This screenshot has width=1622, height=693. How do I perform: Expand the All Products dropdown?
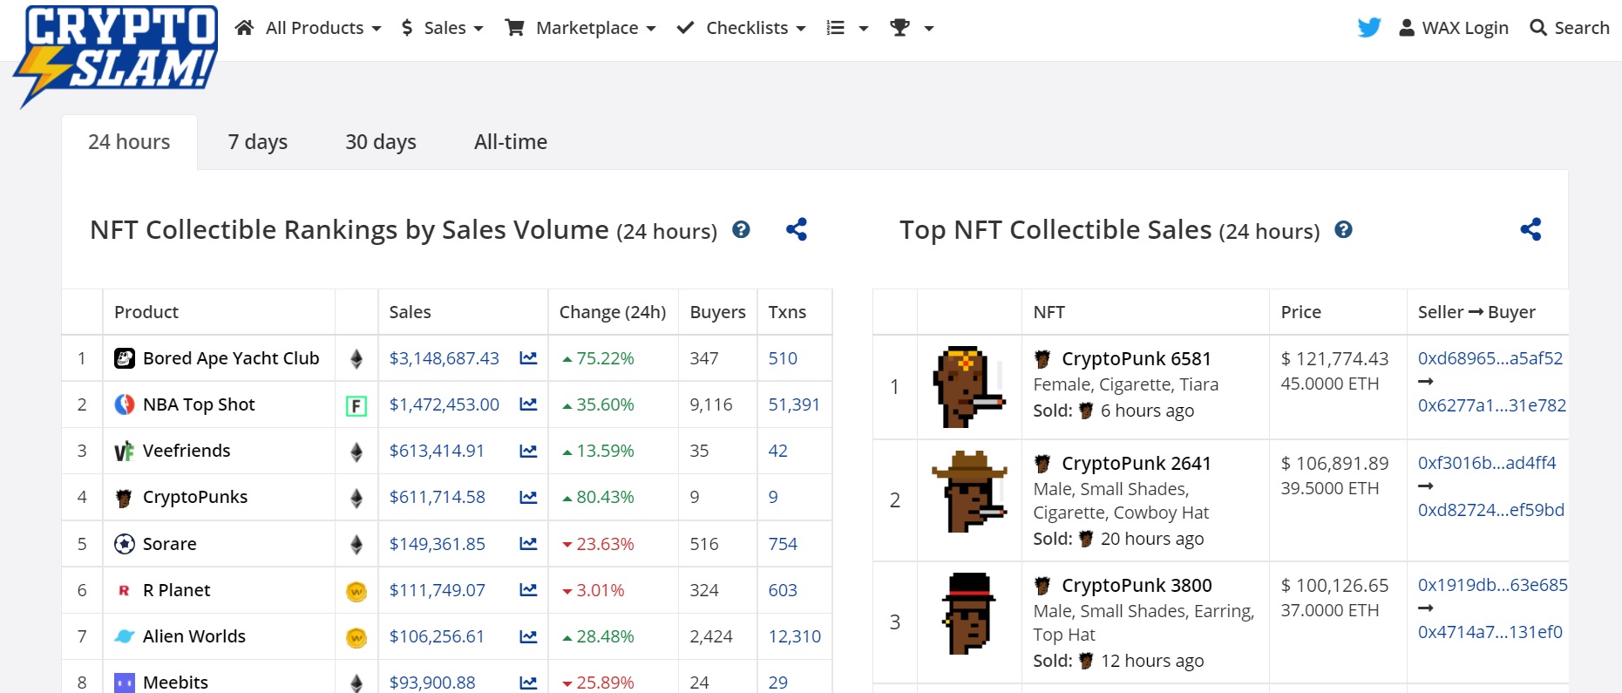[309, 28]
